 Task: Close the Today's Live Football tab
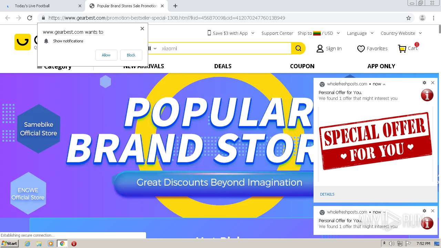tap(80, 6)
